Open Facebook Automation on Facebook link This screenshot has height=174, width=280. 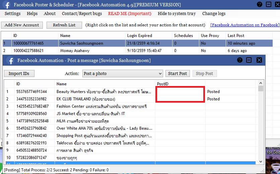point(244,25)
